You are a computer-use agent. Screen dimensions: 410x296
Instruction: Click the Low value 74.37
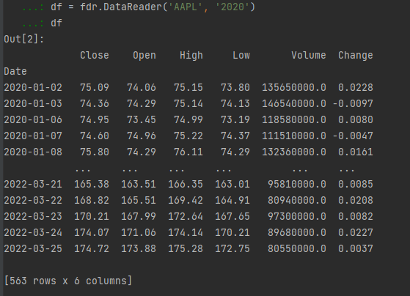[235, 136]
